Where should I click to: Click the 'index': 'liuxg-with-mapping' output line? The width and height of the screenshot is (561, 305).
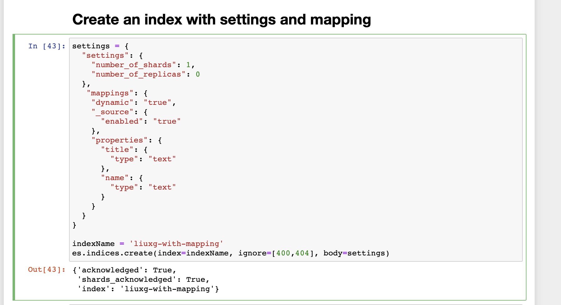[x=147, y=288]
